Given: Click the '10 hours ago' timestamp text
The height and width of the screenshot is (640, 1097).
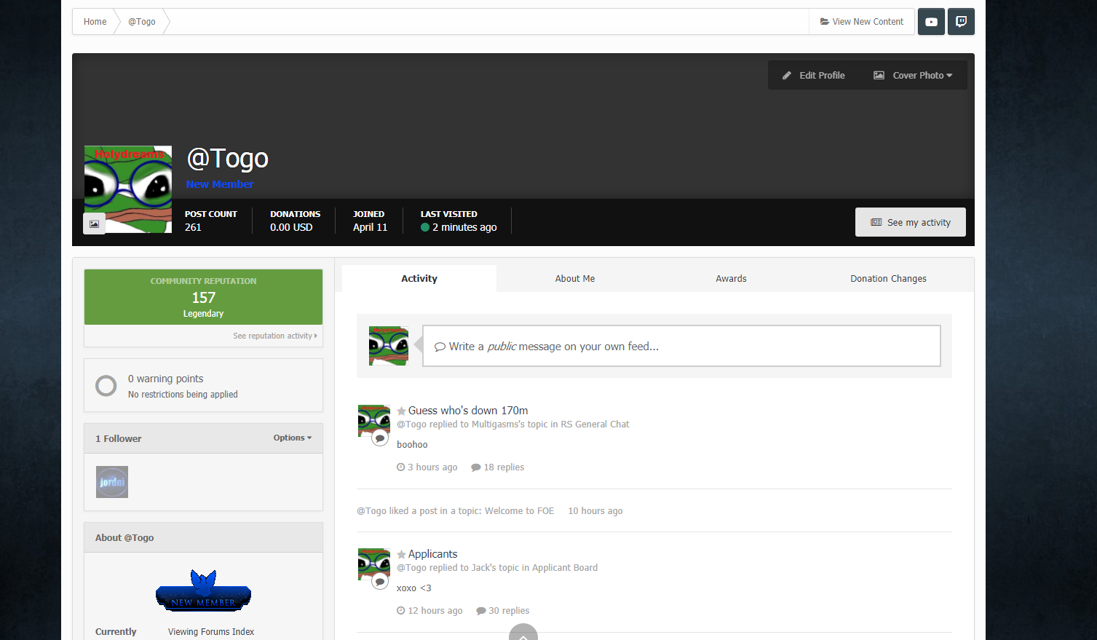Looking at the screenshot, I should tap(595, 511).
